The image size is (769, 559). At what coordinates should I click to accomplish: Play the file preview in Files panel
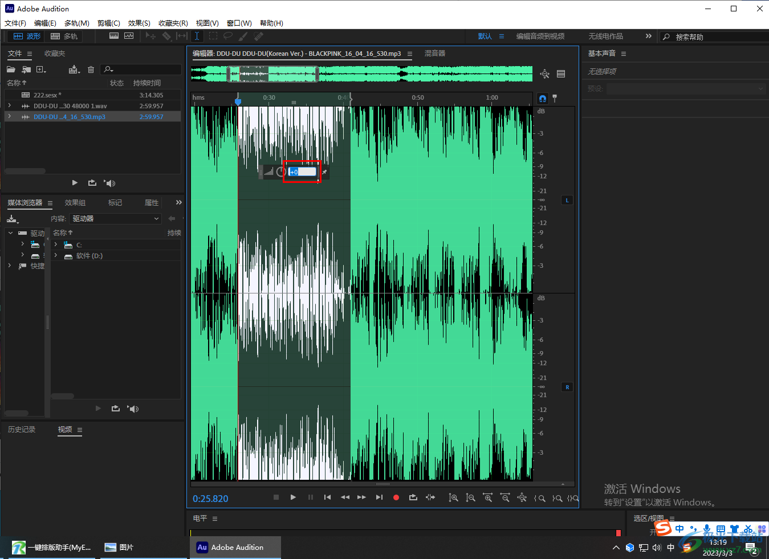[x=75, y=183]
